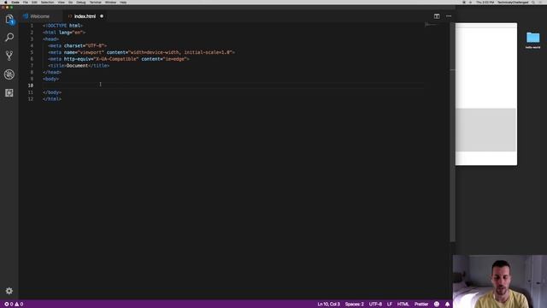Change end of line sequence LF

click(390, 305)
